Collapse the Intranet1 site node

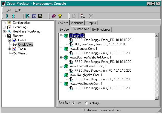click(61, 36)
